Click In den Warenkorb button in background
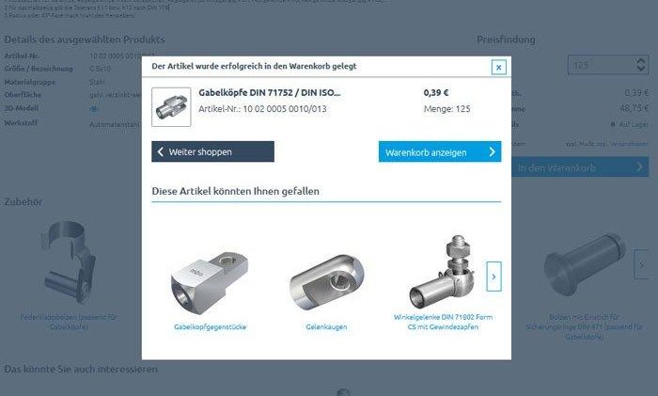The image size is (658, 396). point(580,167)
